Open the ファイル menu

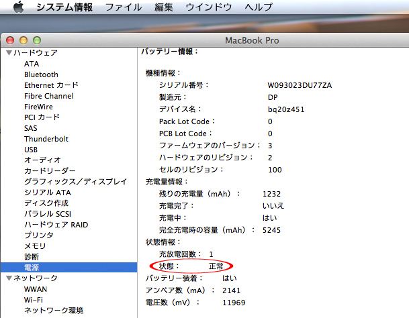(x=124, y=7)
